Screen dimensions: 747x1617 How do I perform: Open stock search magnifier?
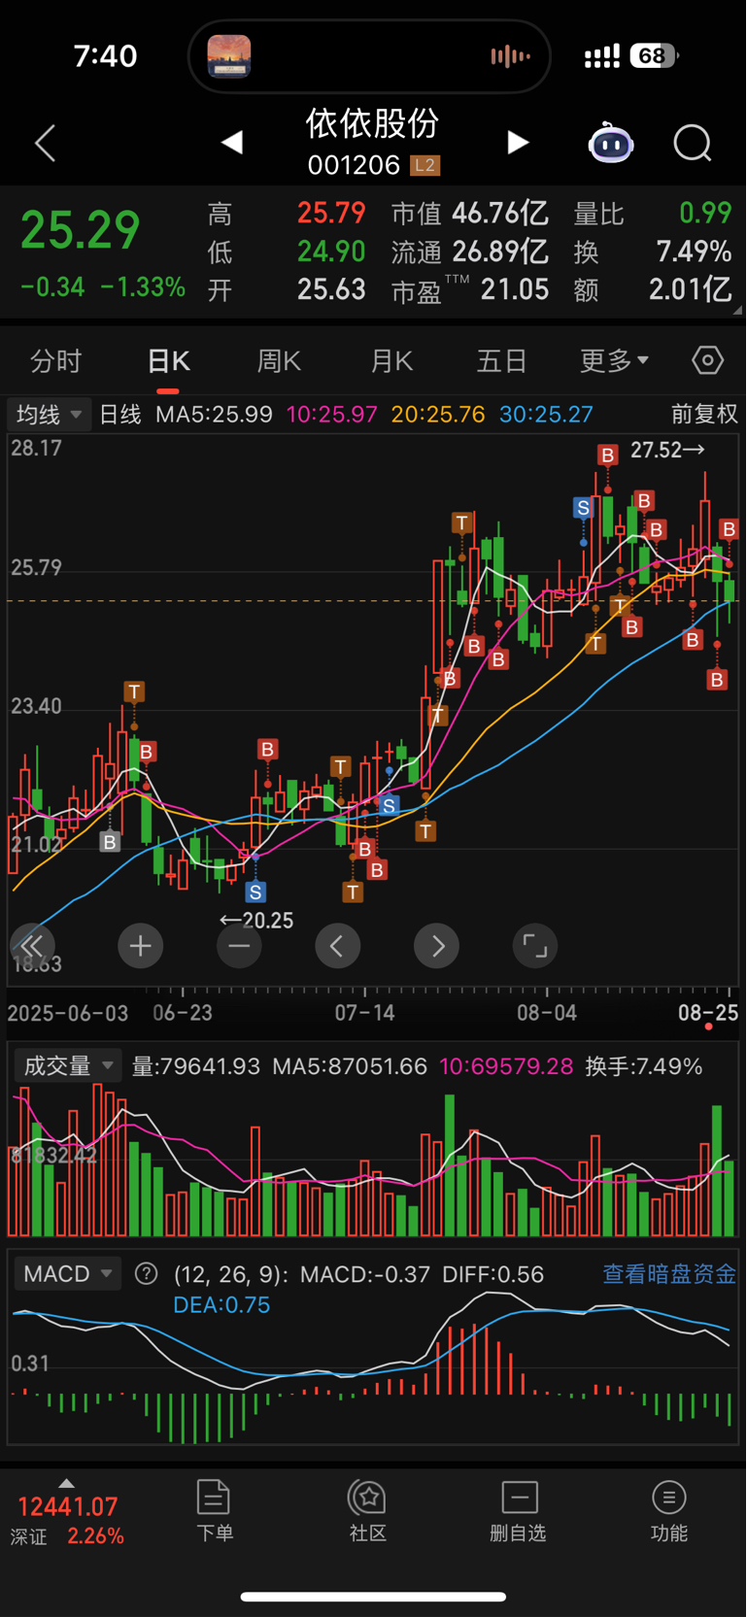693,144
